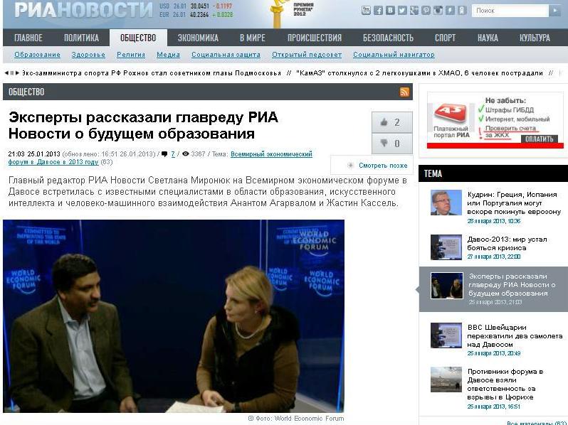Click the news ticker next arrow
This screenshot has width=568, height=425.
(x=17, y=73)
